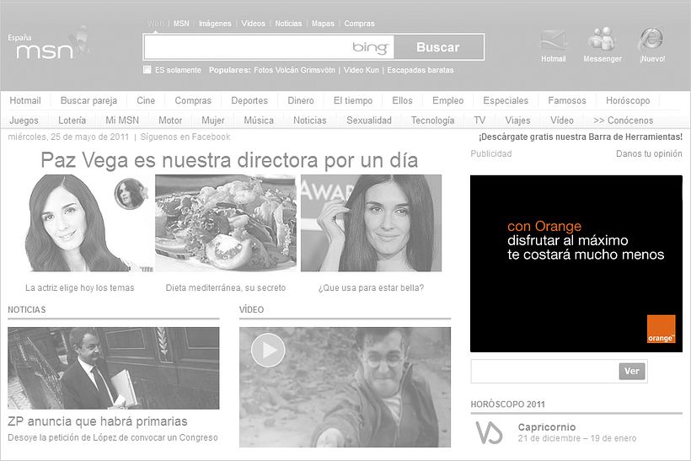Image resolution: width=691 pixels, height=461 pixels.
Task: Open the Cine navigation item
Action: [x=146, y=100]
